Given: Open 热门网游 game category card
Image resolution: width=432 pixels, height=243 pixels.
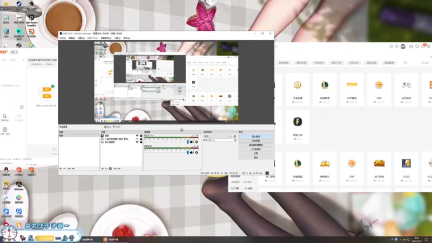Looking at the screenshot, I should pos(379,168).
